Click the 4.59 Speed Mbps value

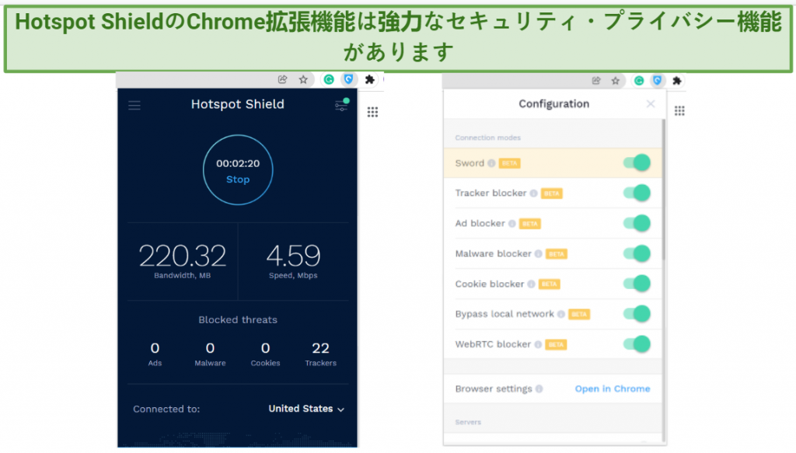[x=293, y=256]
